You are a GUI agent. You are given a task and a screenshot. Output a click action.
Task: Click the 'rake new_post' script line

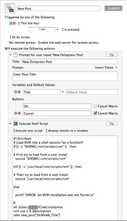coord(37,215)
